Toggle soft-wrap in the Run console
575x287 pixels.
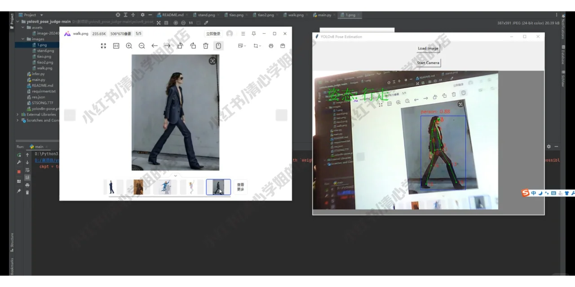[x=27, y=170]
